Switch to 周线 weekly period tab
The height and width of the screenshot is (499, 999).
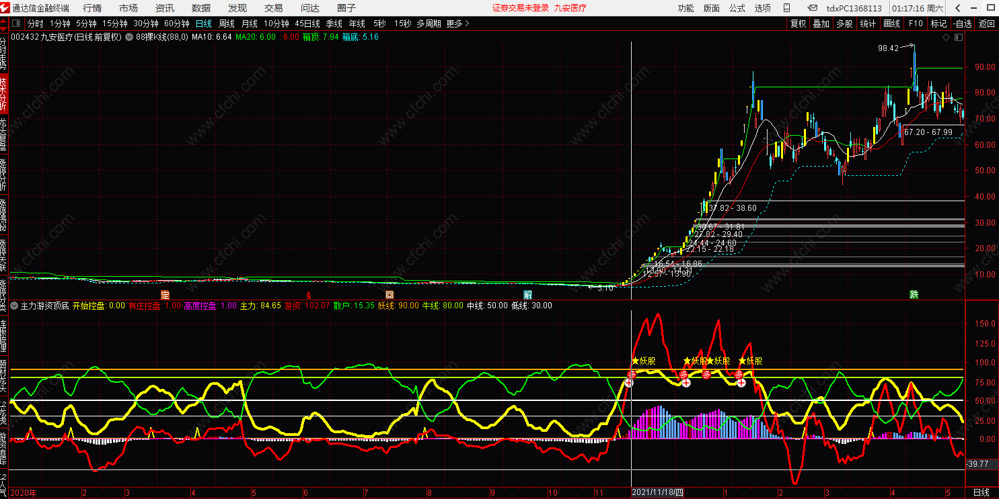(x=227, y=24)
